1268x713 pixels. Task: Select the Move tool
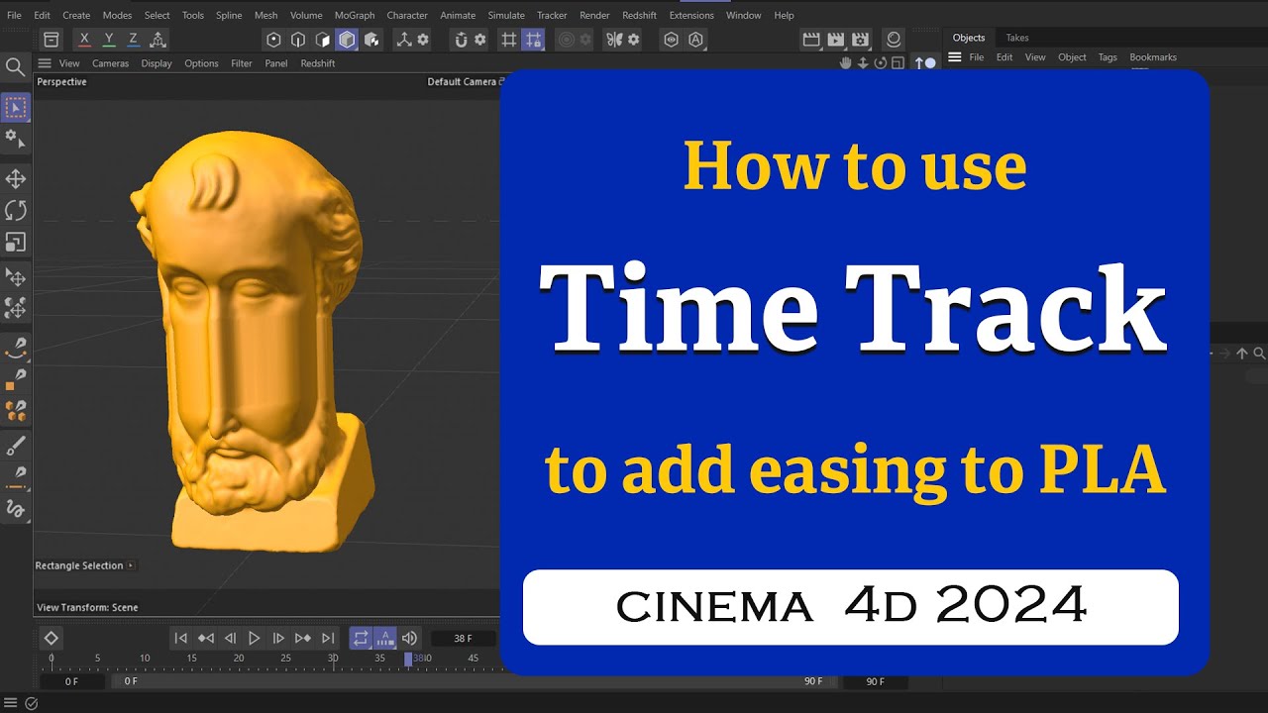click(15, 178)
